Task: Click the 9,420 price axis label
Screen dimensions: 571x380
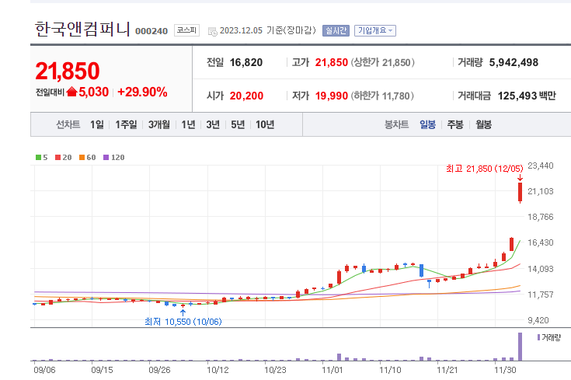Action: point(538,320)
